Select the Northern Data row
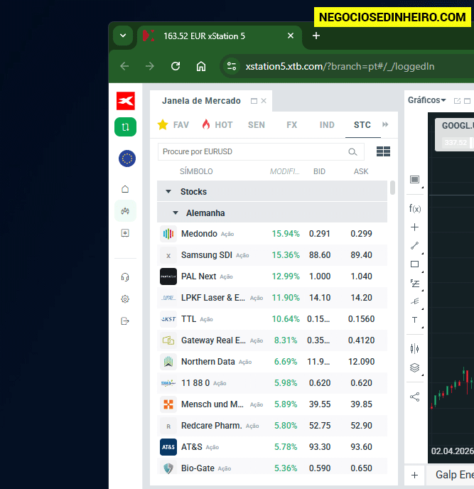The height and width of the screenshot is (489, 474). point(272,362)
